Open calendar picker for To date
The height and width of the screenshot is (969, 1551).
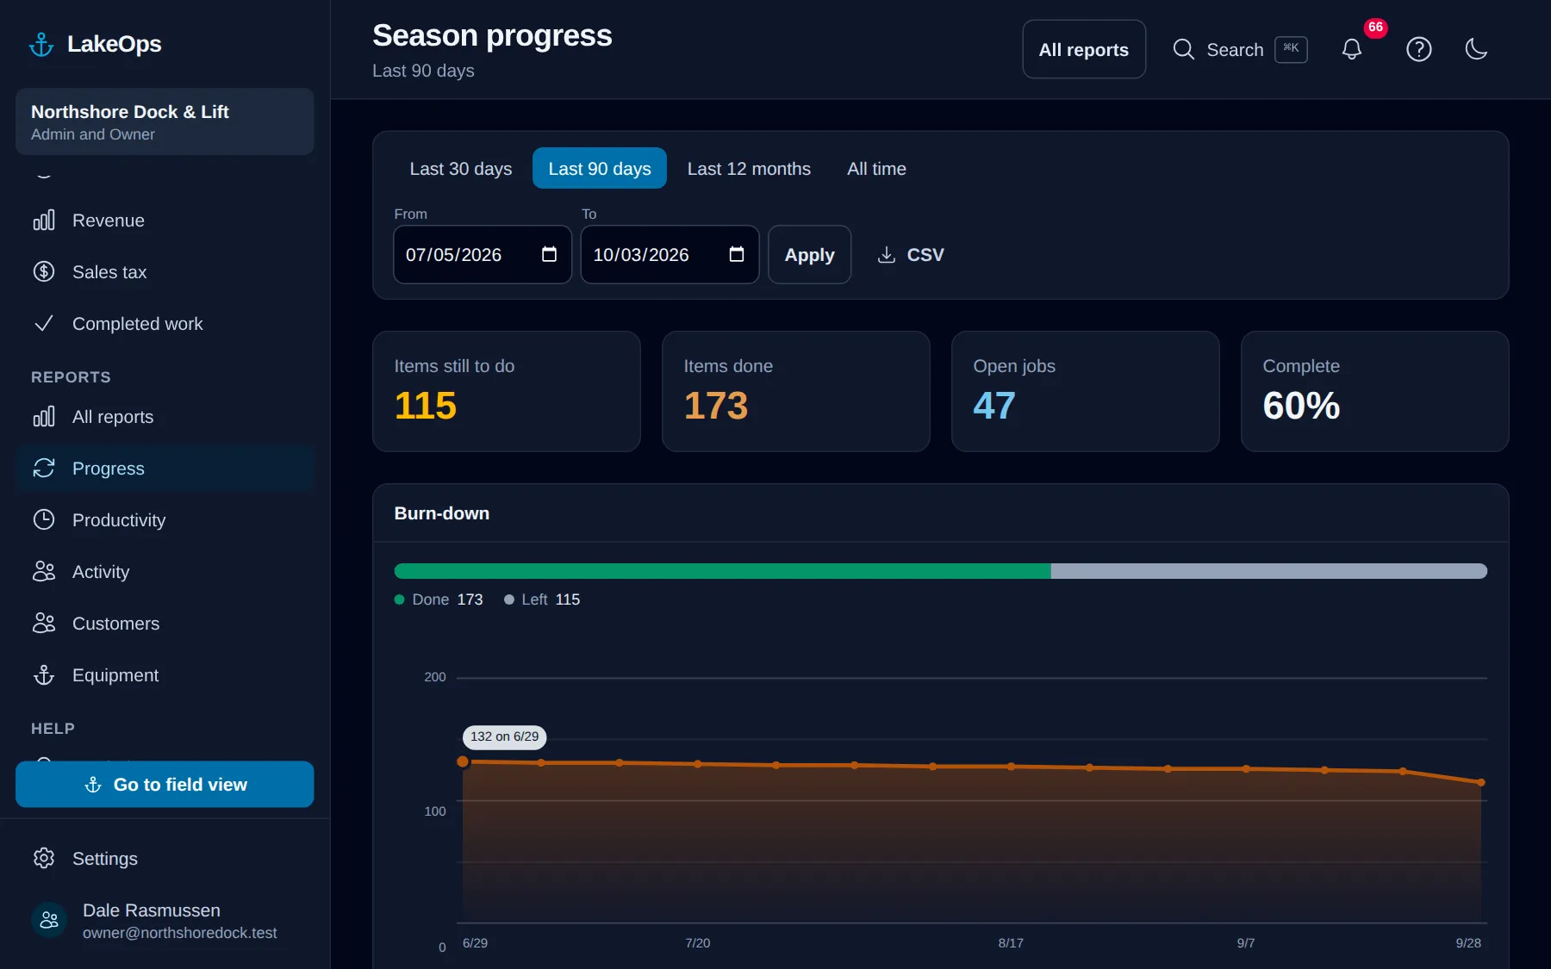click(737, 254)
